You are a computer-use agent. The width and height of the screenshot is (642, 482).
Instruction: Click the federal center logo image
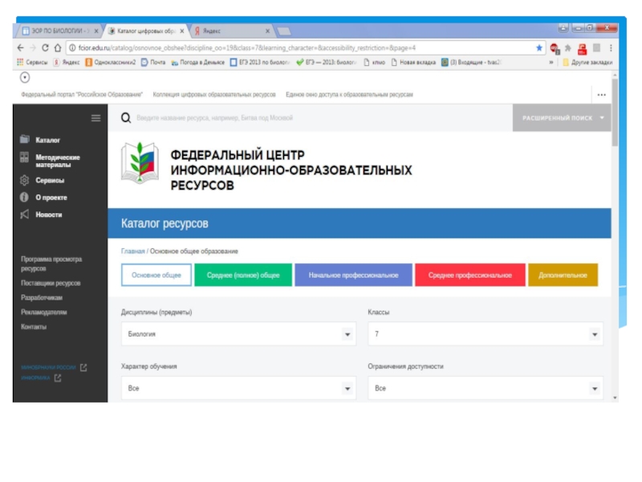pos(140,162)
